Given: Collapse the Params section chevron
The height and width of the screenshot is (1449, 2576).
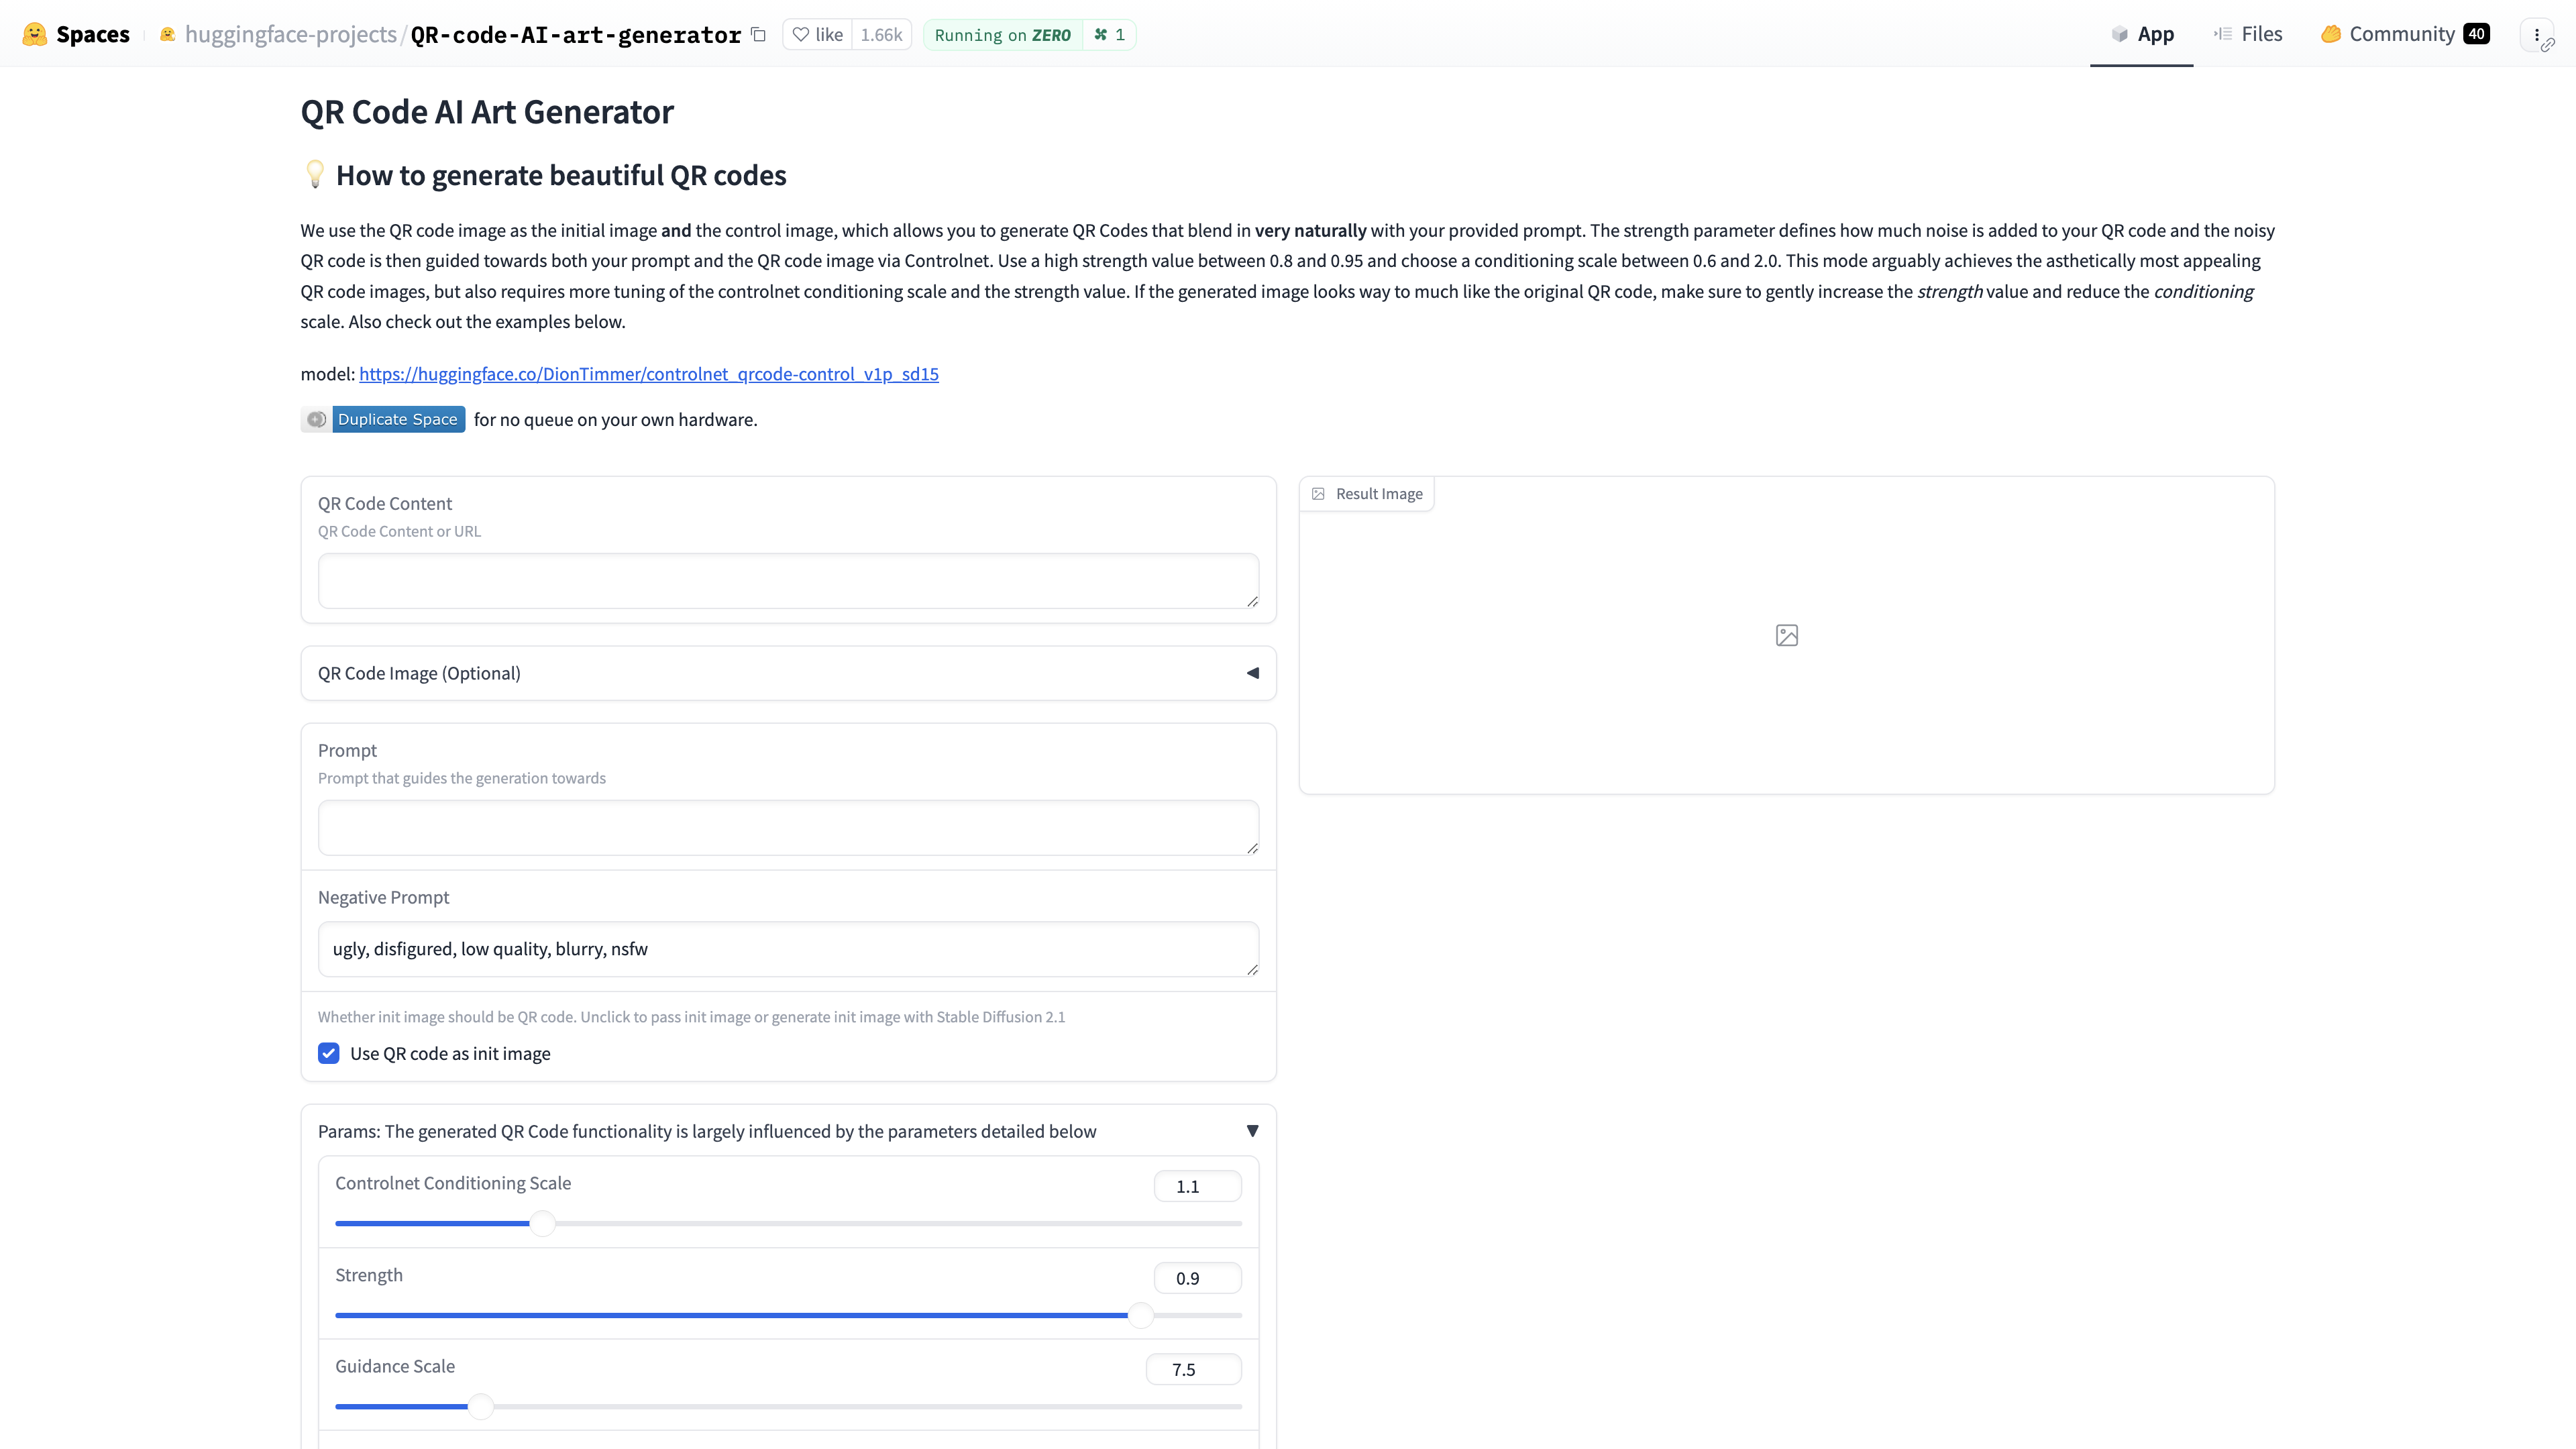Looking at the screenshot, I should [x=1251, y=1130].
